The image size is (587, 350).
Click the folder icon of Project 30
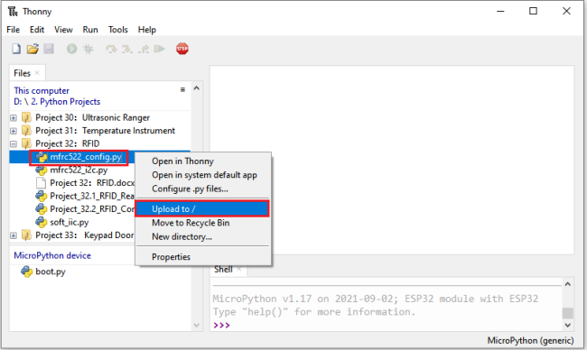(26, 118)
